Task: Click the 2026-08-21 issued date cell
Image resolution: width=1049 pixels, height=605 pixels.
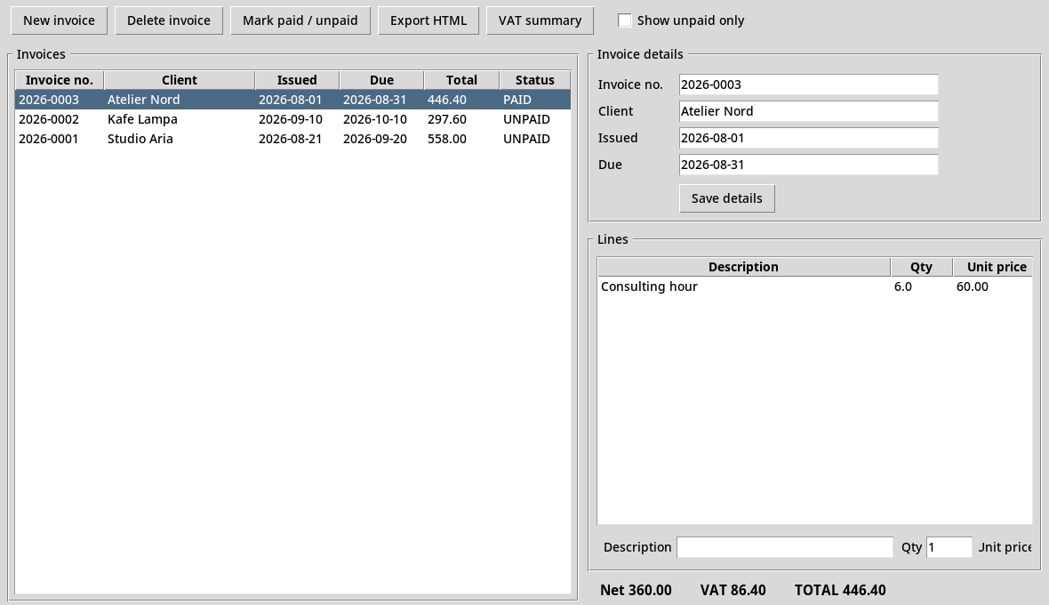Action: point(291,139)
